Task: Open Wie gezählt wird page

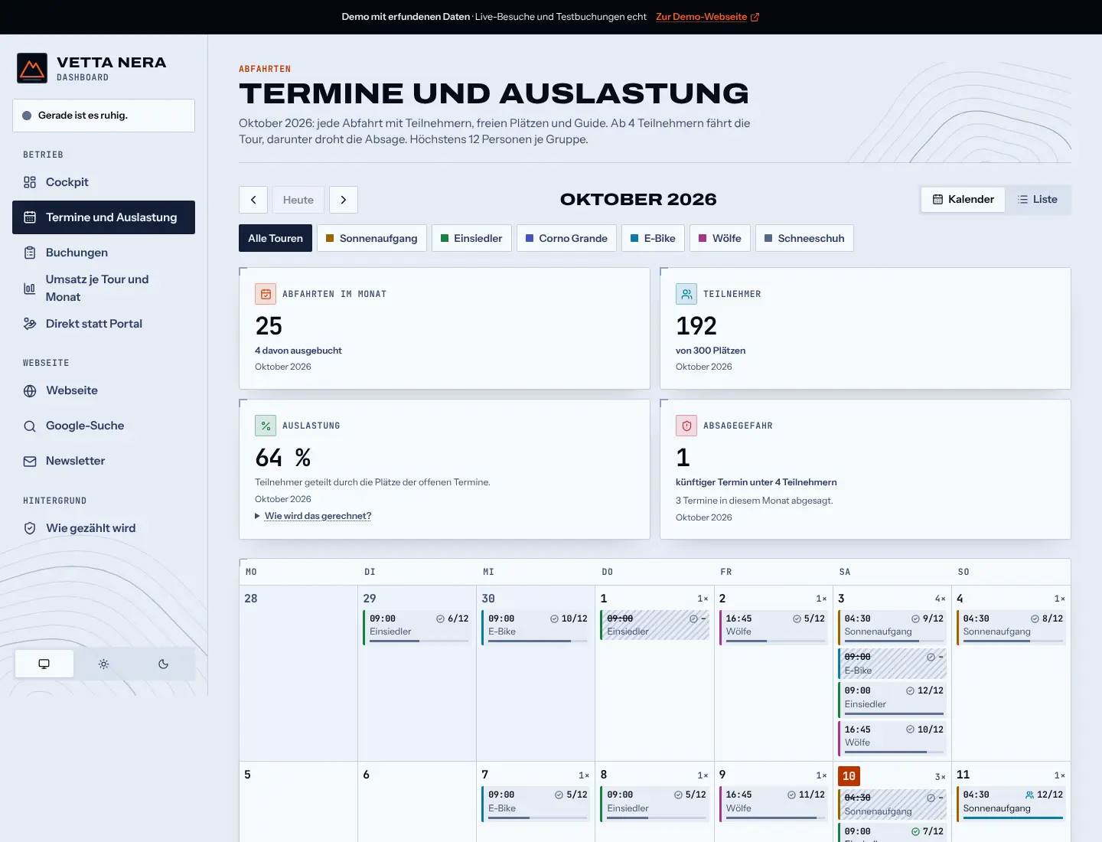Action: click(x=103, y=528)
